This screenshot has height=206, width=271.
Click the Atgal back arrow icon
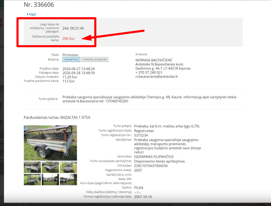coord(27,14)
